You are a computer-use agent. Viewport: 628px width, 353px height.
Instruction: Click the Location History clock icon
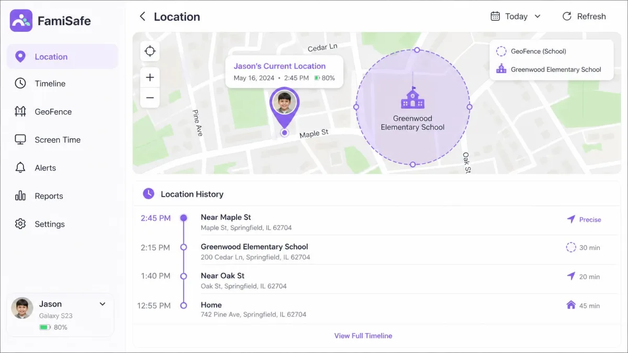pos(149,194)
